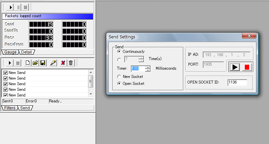Start sending with dialog play button
Viewport: 269px width, 144px height.
click(235, 67)
